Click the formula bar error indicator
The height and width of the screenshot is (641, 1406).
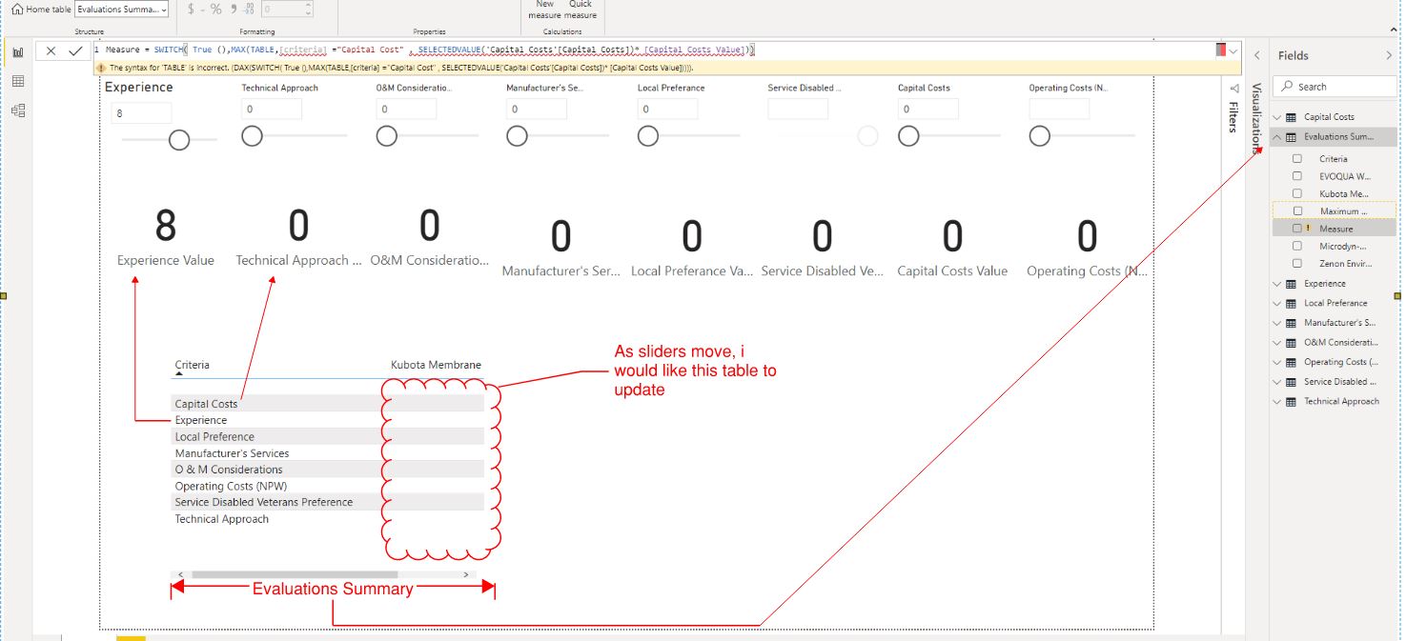pos(1221,50)
